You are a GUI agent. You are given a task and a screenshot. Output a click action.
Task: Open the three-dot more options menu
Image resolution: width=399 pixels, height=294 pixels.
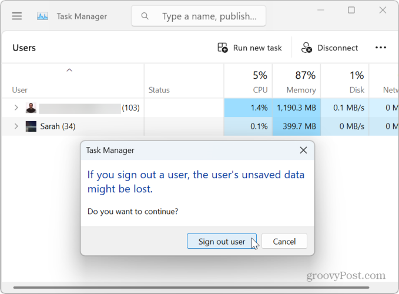[381, 48]
